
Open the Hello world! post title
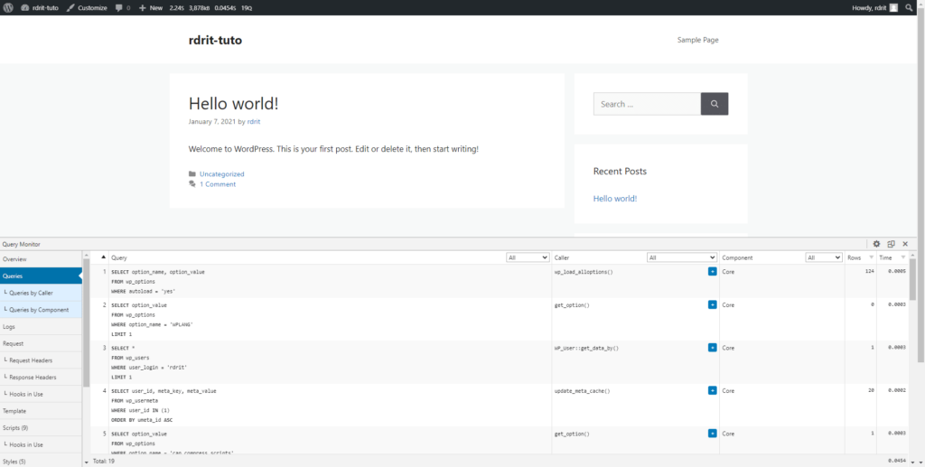click(x=233, y=104)
